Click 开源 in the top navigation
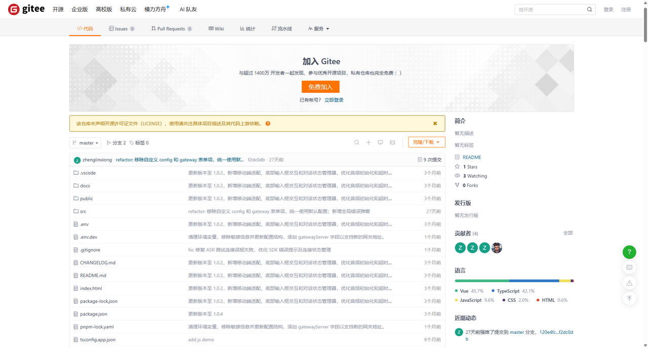Image resolution: width=648 pixels, height=348 pixels. coord(58,10)
